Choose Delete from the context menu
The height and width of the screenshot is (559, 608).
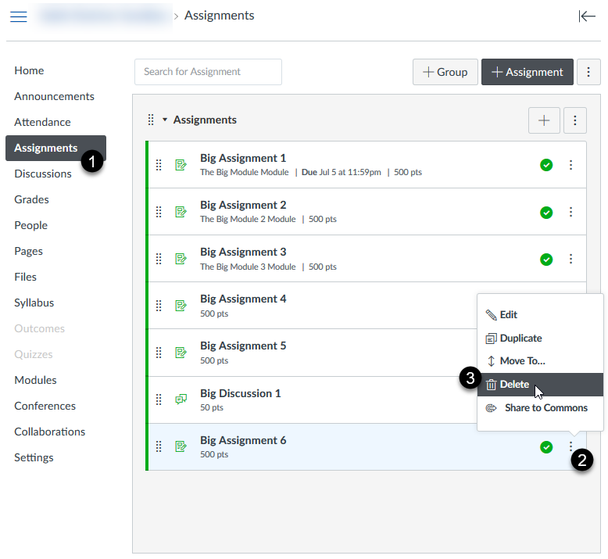click(514, 385)
